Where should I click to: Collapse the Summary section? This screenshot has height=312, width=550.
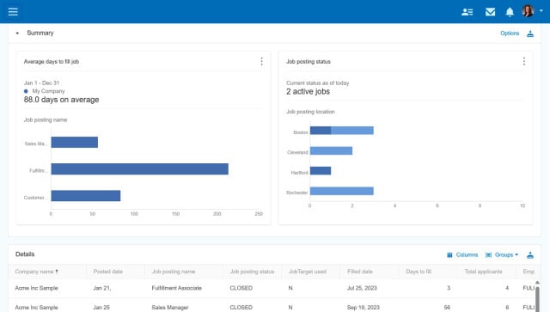pos(17,33)
